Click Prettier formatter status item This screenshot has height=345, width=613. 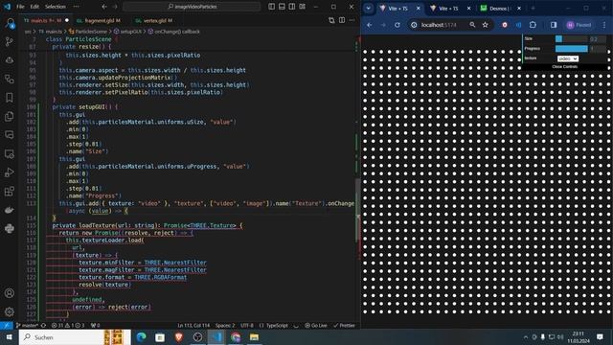coord(345,326)
